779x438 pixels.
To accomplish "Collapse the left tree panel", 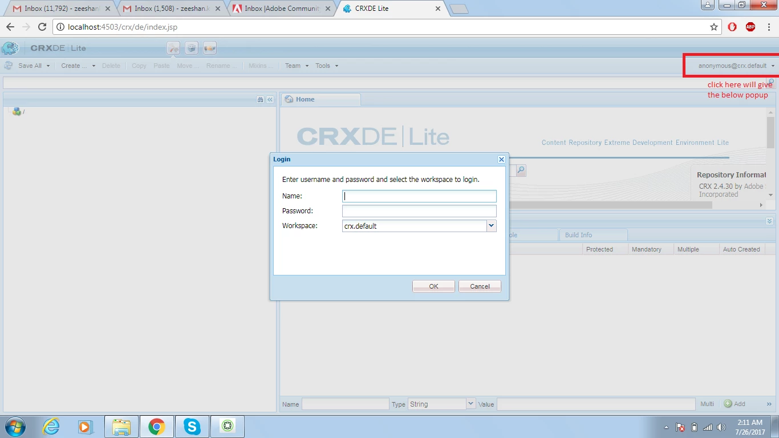I will (x=270, y=99).
